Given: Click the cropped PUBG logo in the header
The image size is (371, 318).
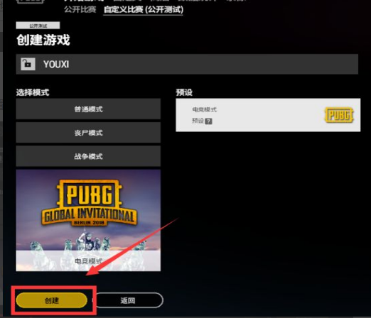Looking at the screenshot, I should pos(31,1).
